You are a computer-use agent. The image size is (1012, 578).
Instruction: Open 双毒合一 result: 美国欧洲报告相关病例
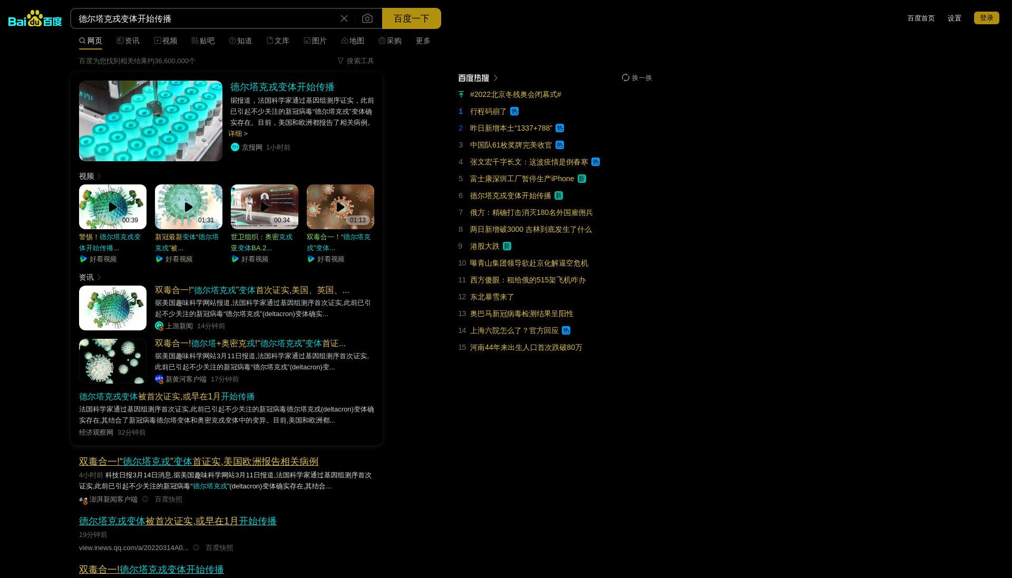pyautogui.click(x=199, y=462)
